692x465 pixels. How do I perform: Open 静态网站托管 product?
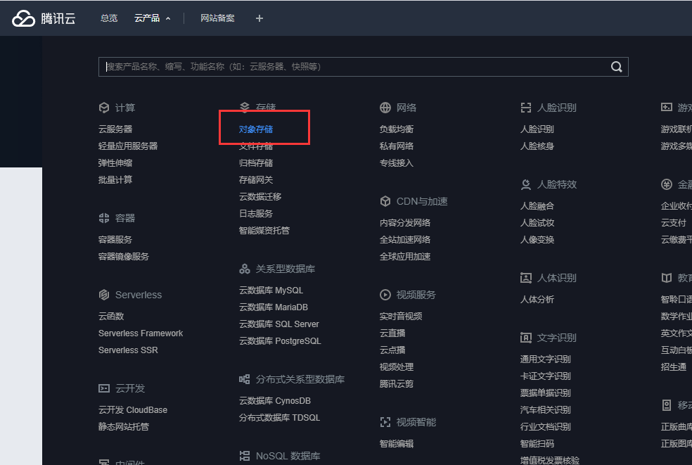[124, 426]
